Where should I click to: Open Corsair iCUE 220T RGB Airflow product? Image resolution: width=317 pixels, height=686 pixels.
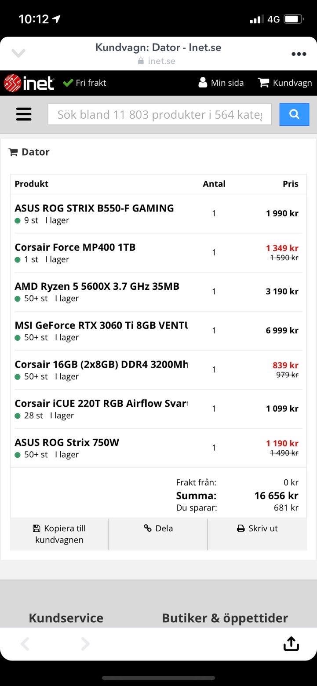coord(101,404)
